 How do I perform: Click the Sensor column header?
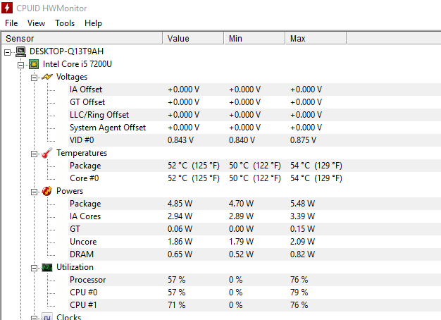pyautogui.click(x=82, y=38)
